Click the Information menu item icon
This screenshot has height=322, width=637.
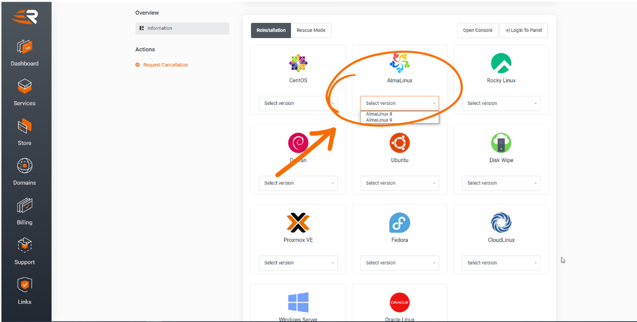(x=142, y=28)
